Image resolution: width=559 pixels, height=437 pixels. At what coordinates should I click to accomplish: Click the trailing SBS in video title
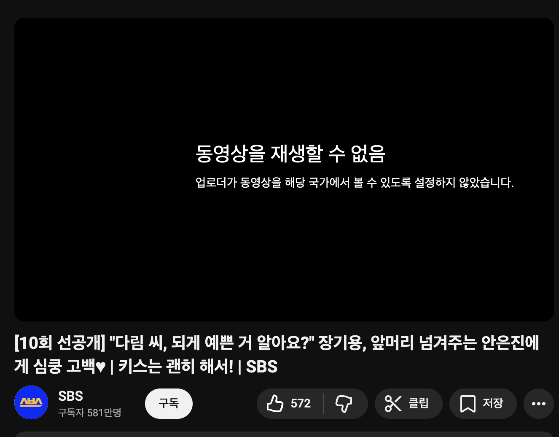(262, 367)
